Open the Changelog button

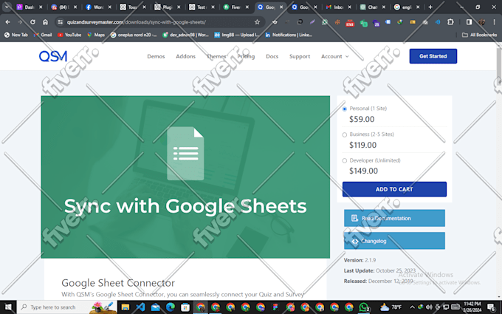coord(394,241)
